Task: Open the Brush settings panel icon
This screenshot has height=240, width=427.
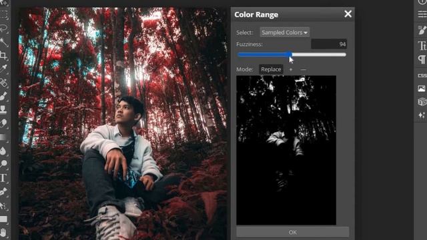Action: (x=422, y=30)
